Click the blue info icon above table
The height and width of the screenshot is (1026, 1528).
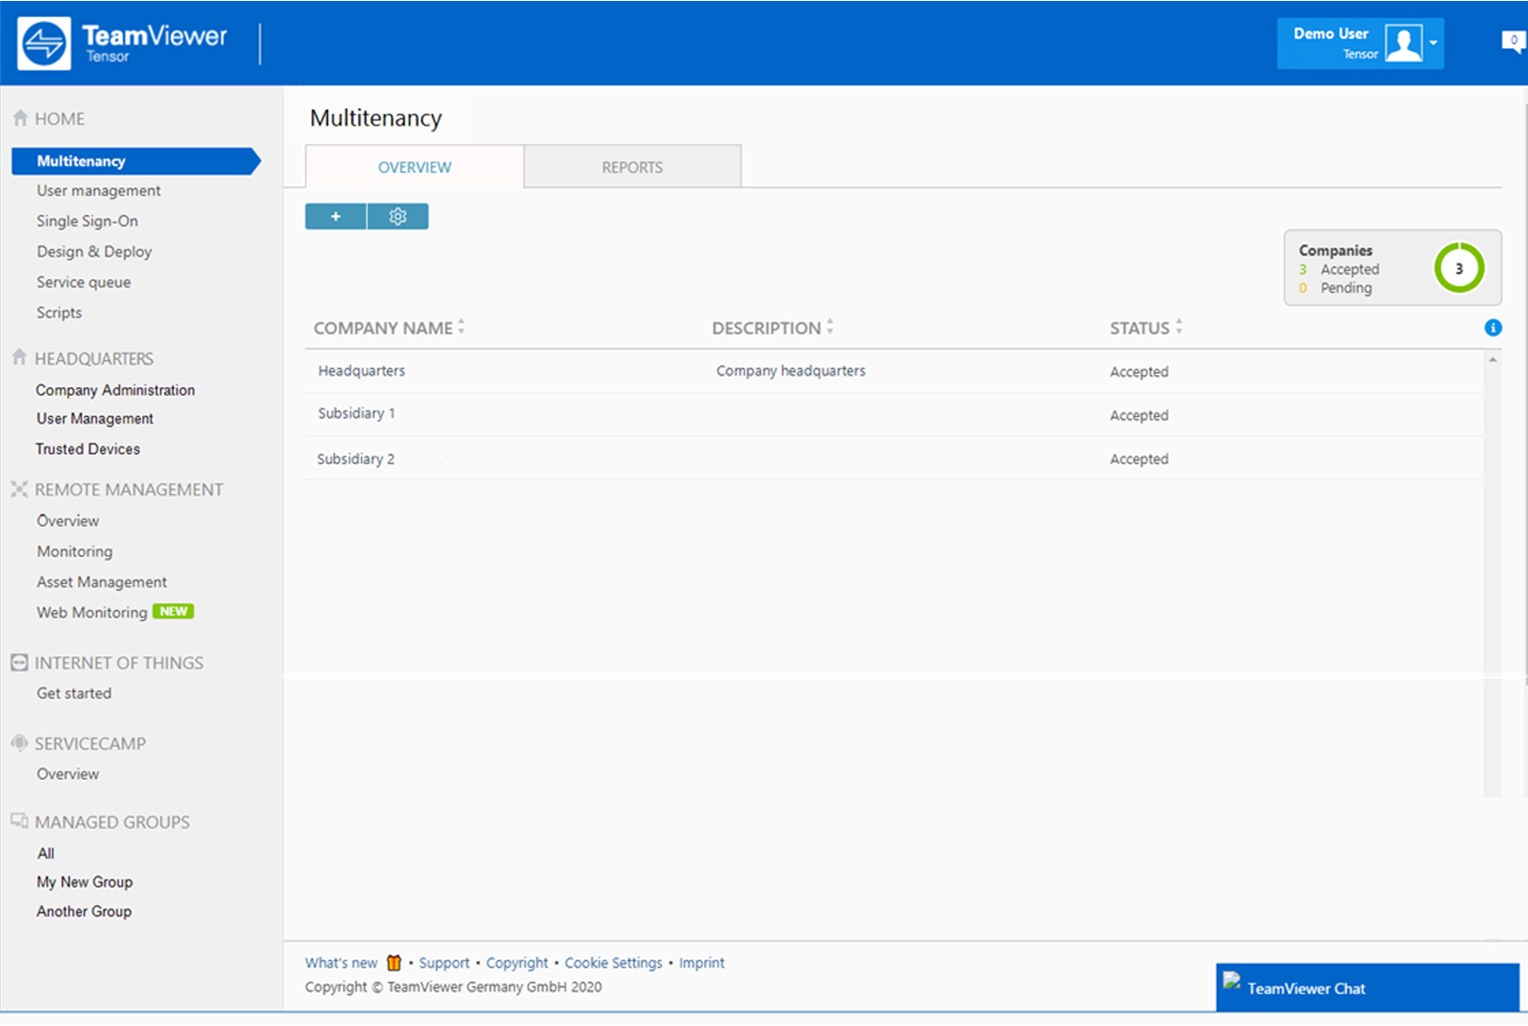point(1492,328)
